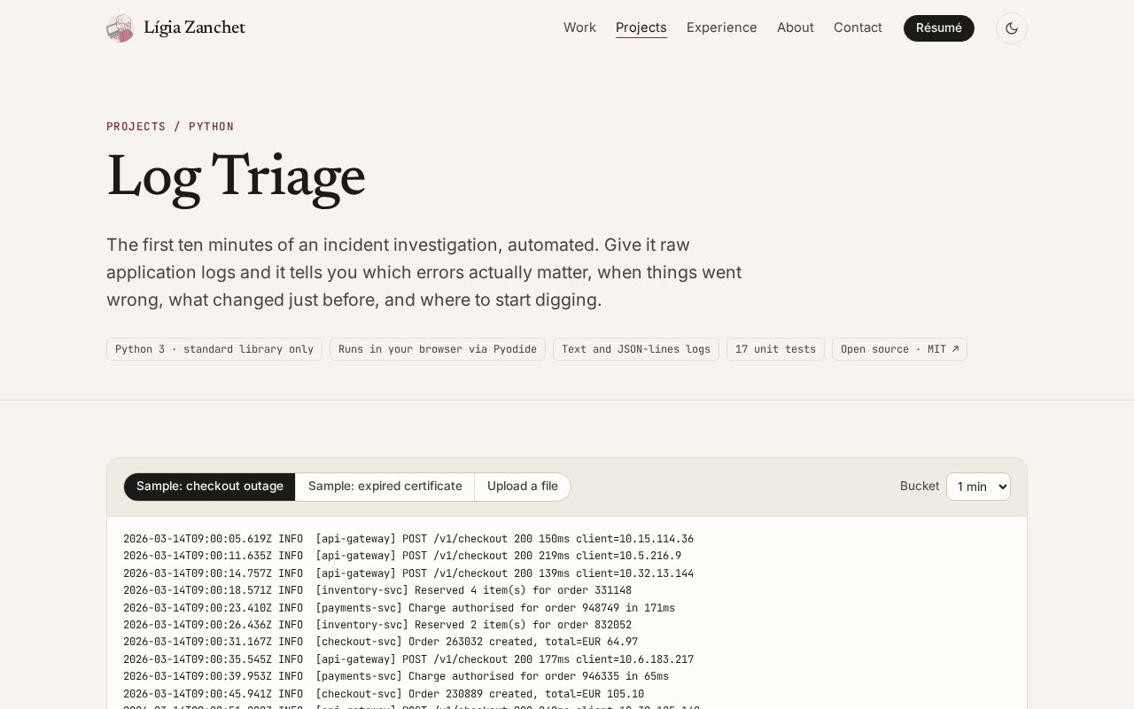Click log line Reserved 4 item(s) order 331148

pos(377,590)
